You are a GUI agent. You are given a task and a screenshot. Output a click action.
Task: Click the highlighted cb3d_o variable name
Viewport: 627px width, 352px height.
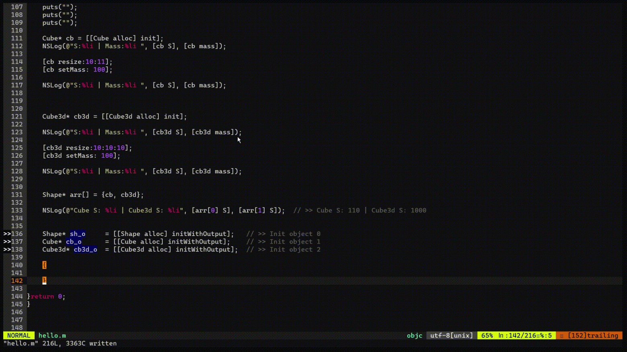pos(85,250)
